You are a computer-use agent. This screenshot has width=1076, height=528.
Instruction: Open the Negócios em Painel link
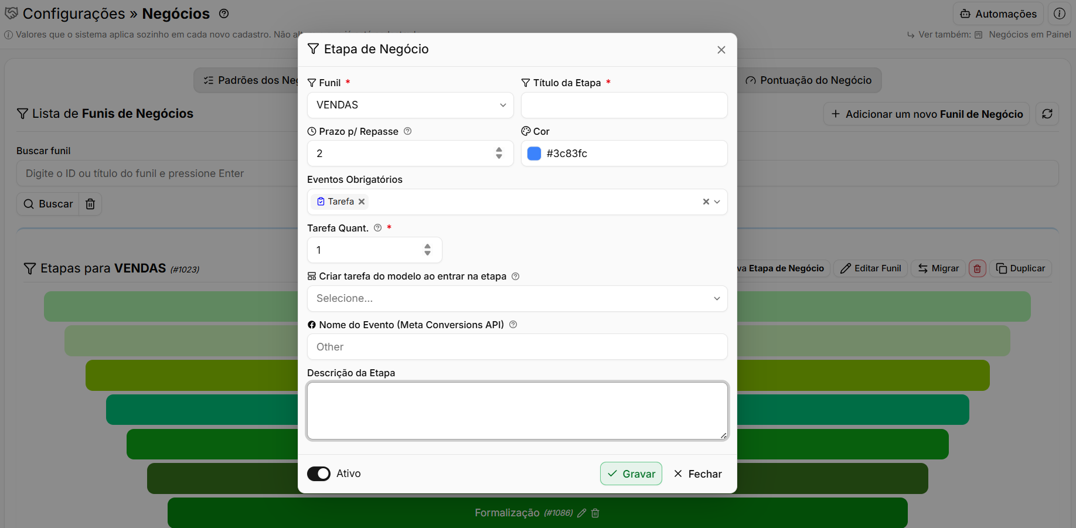coord(1023,35)
